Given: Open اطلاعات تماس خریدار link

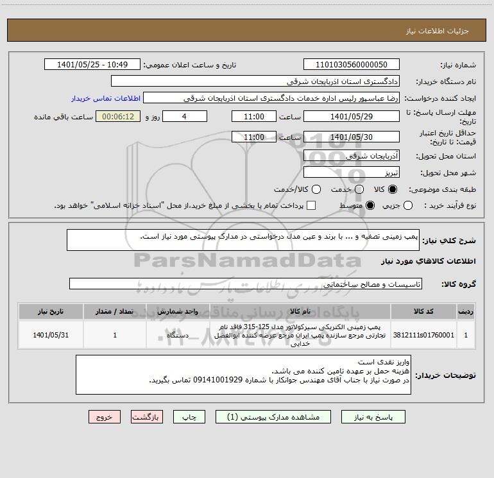Looking at the screenshot, I should click(x=106, y=98).
